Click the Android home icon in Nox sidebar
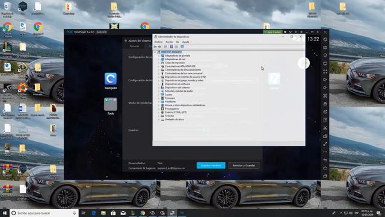Image resolution: width=385 pixels, height=217 pixels. 325,168
